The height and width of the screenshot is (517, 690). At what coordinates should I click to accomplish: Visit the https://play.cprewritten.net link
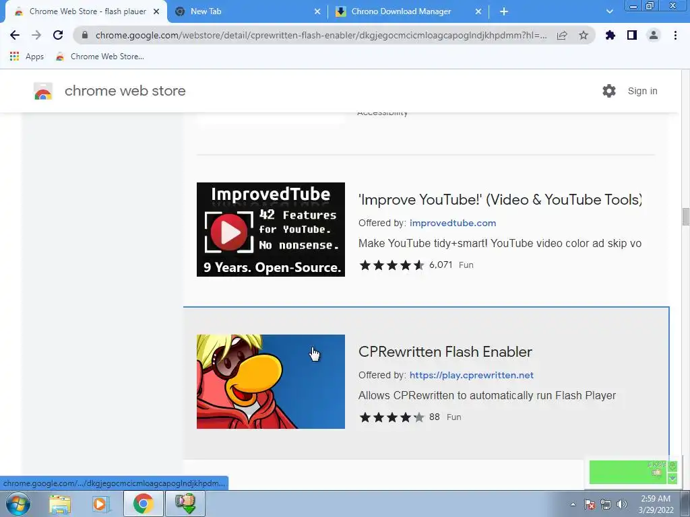pyautogui.click(x=471, y=375)
